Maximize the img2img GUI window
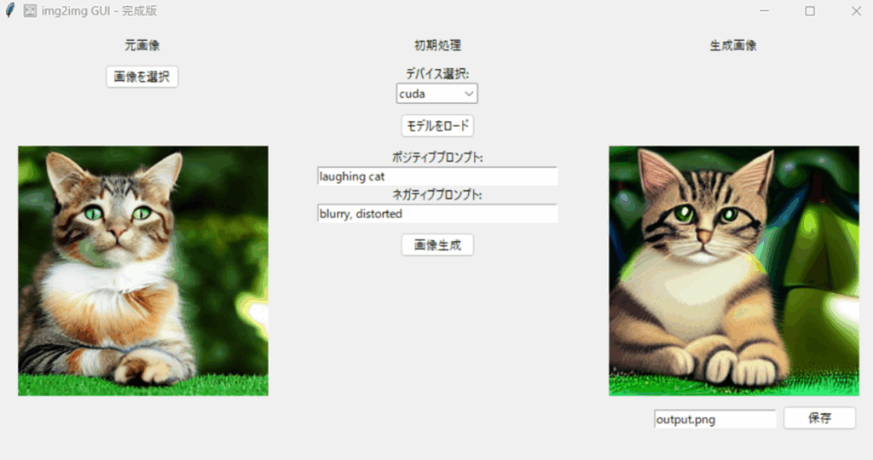This screenshot has width=873, height=460. (x=810, y=10)
